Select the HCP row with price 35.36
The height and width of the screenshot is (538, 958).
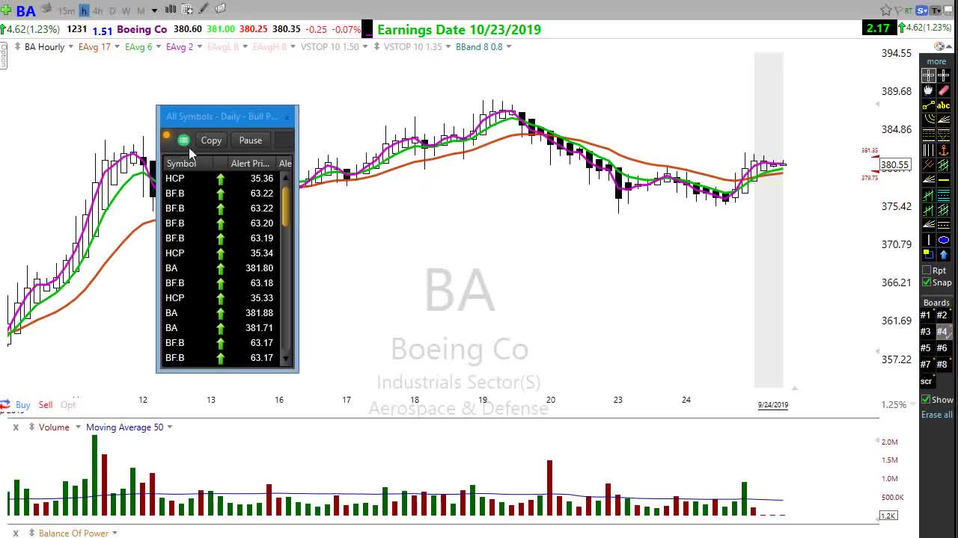[x=222, y=178]
